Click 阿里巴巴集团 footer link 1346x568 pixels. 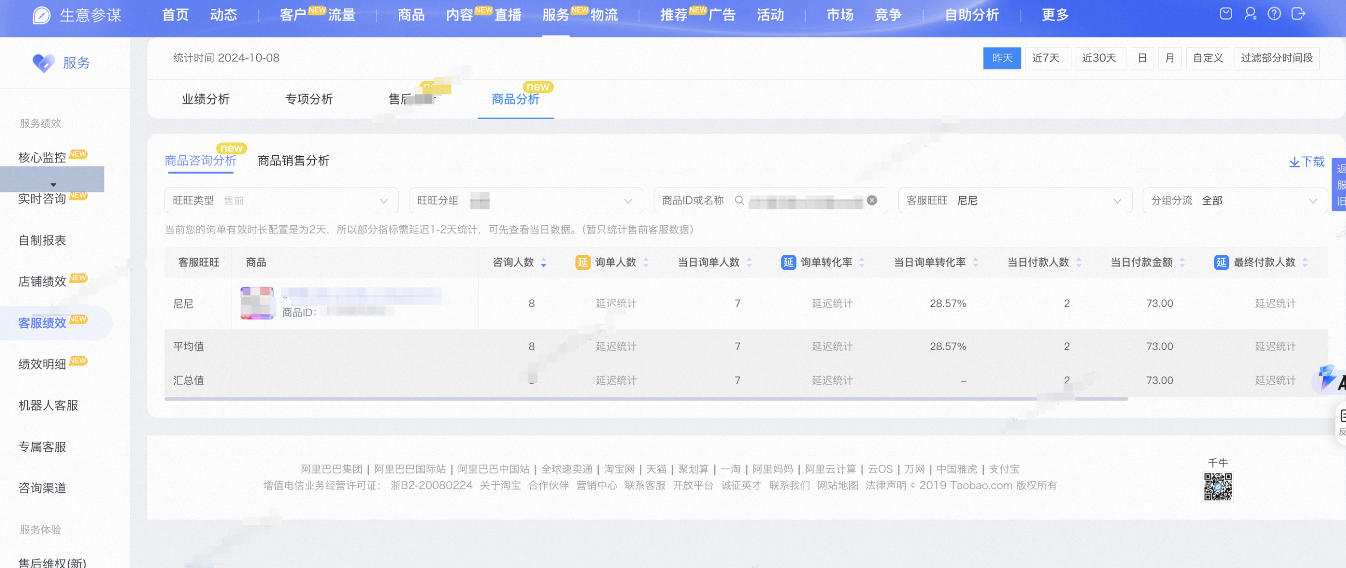(x=331, y=469)
